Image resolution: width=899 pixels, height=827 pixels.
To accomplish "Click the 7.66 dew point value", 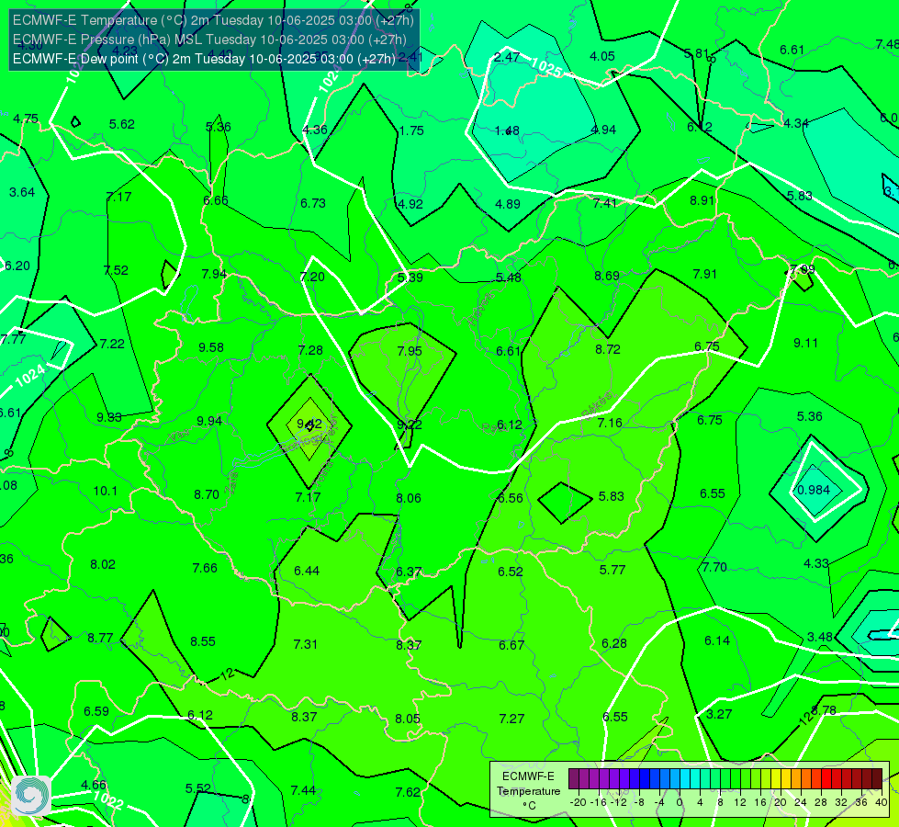I will [x=205, y=568].
